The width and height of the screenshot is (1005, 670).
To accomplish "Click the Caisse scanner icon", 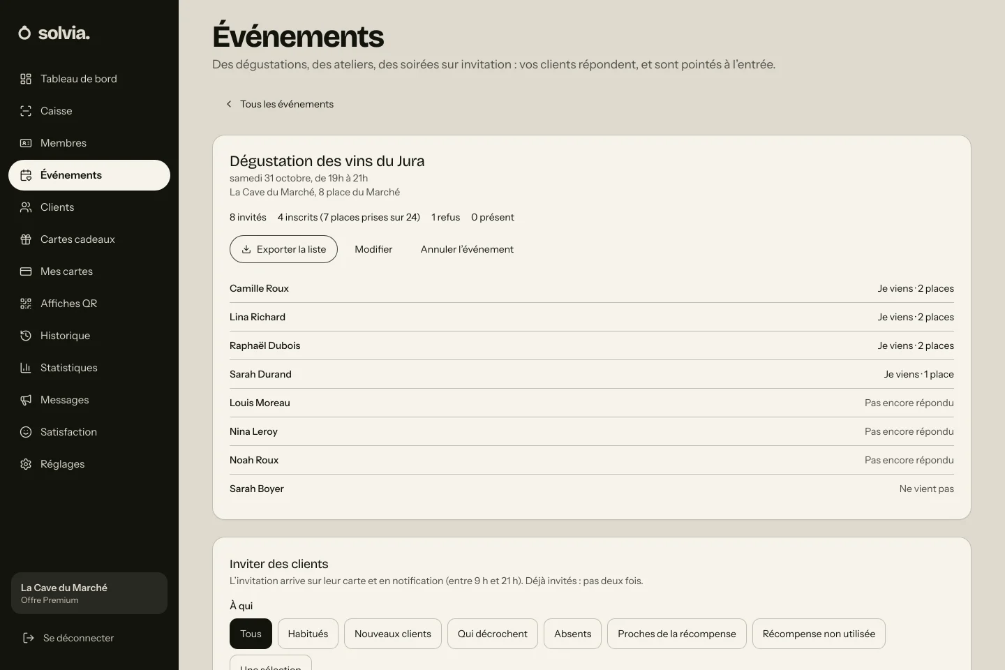I will tap(26, 111).
